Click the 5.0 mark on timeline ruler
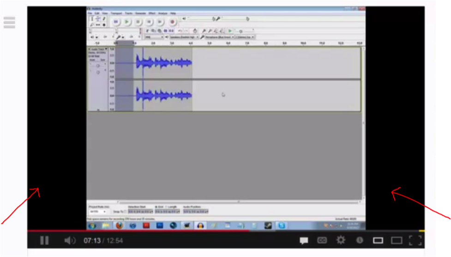Screen dimensions: 451x257 (x=210, y=43)
